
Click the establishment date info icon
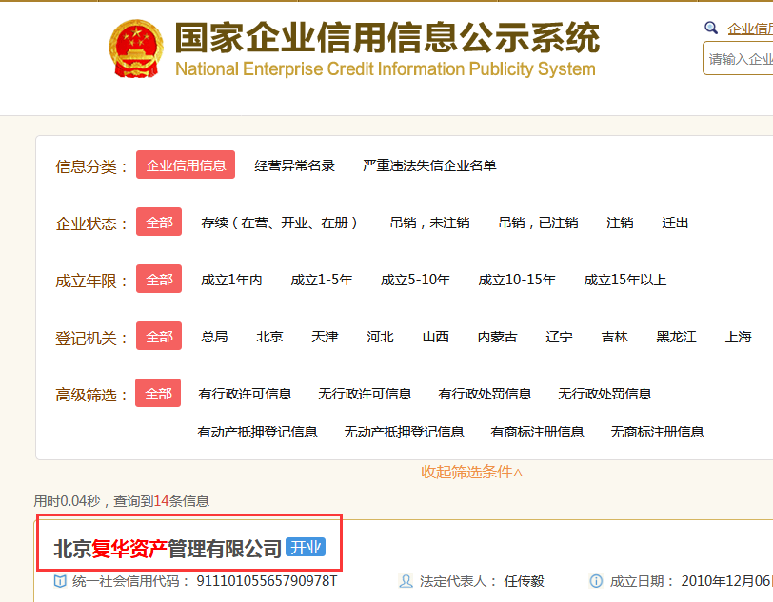coord(596,581)
